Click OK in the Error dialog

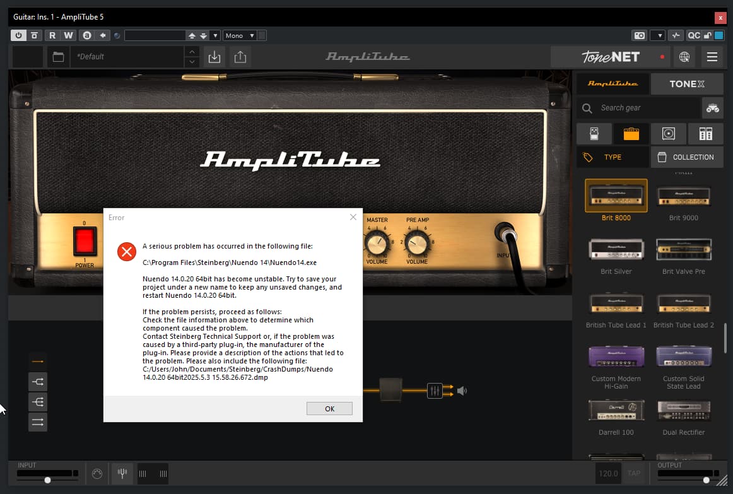point(329,408)
